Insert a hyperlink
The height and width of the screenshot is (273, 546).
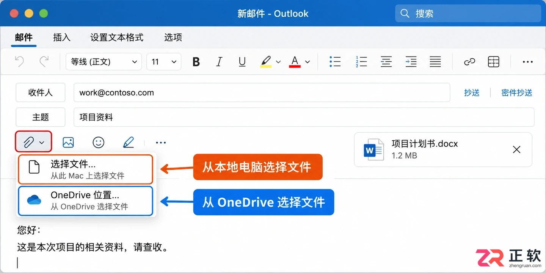tap(470, 62)
